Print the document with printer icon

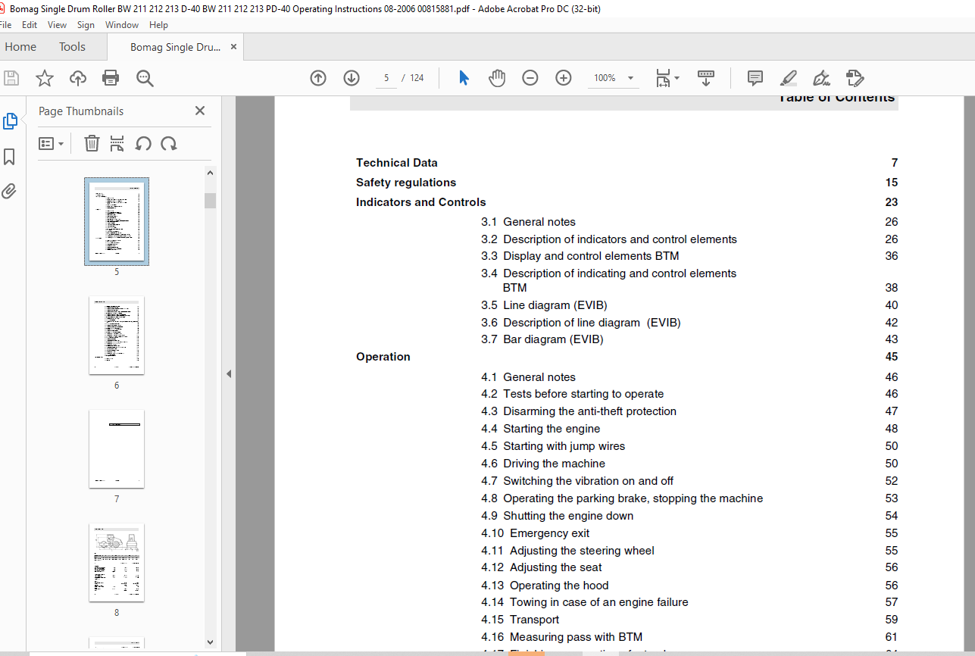click(x=111, y=78)
